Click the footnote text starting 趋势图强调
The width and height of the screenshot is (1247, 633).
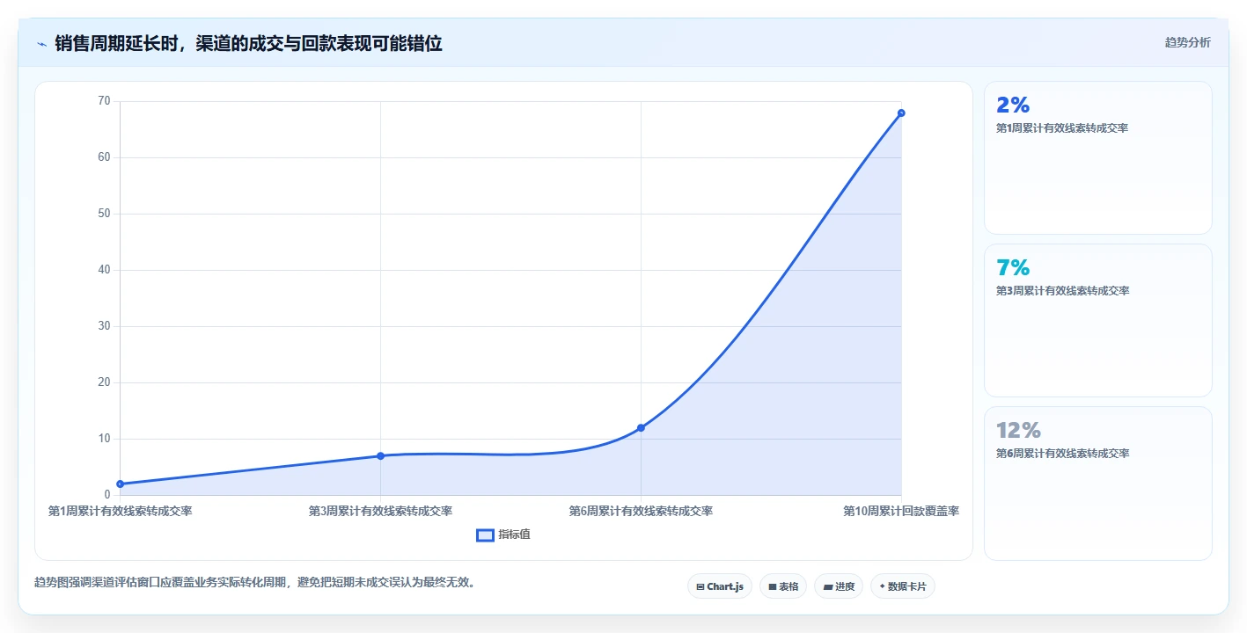[x=255, y=582]
